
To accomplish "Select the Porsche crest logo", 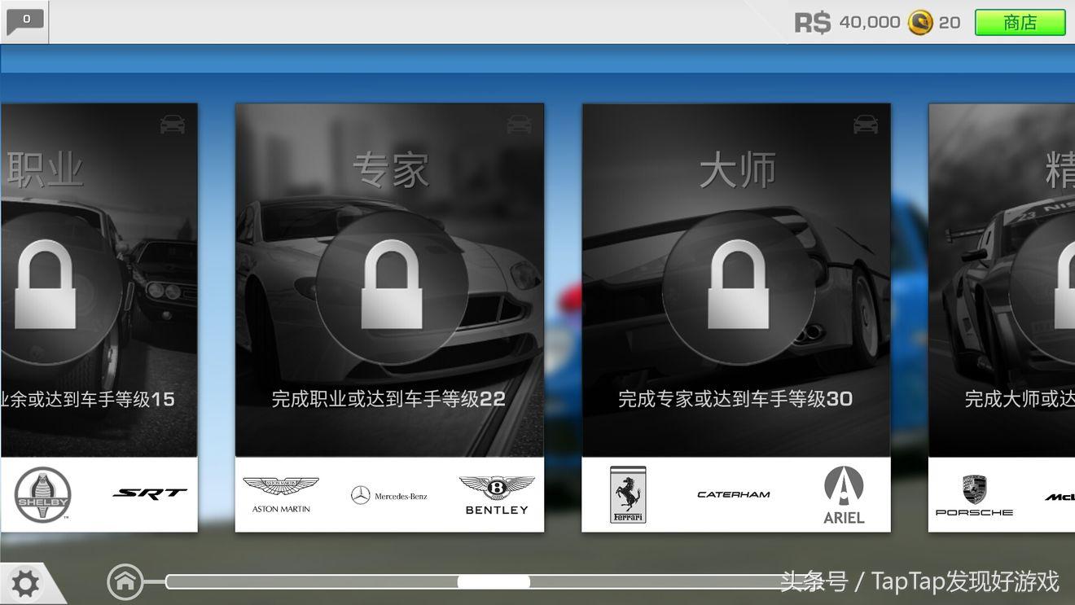I will click(x=975, y=493).
